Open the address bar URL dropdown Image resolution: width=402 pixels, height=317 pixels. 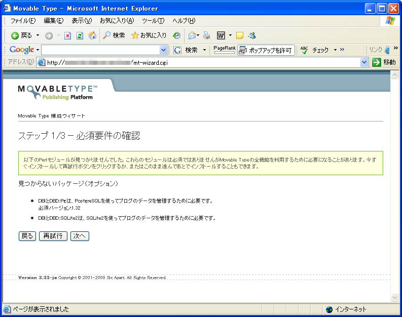(364, 62)
